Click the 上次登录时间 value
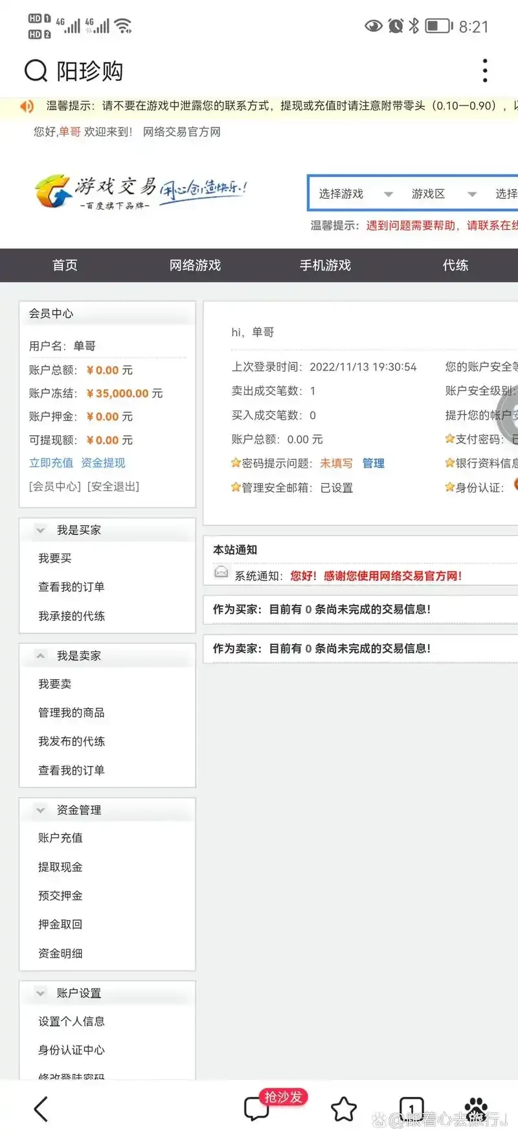Screen dimensions: 518x1139 pos(363,367)
